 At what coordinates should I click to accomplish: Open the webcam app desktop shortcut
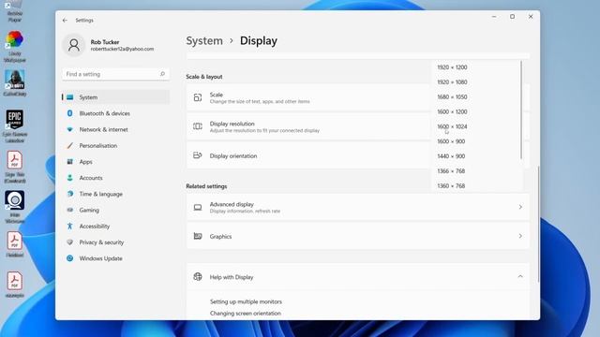pos(15,207)
